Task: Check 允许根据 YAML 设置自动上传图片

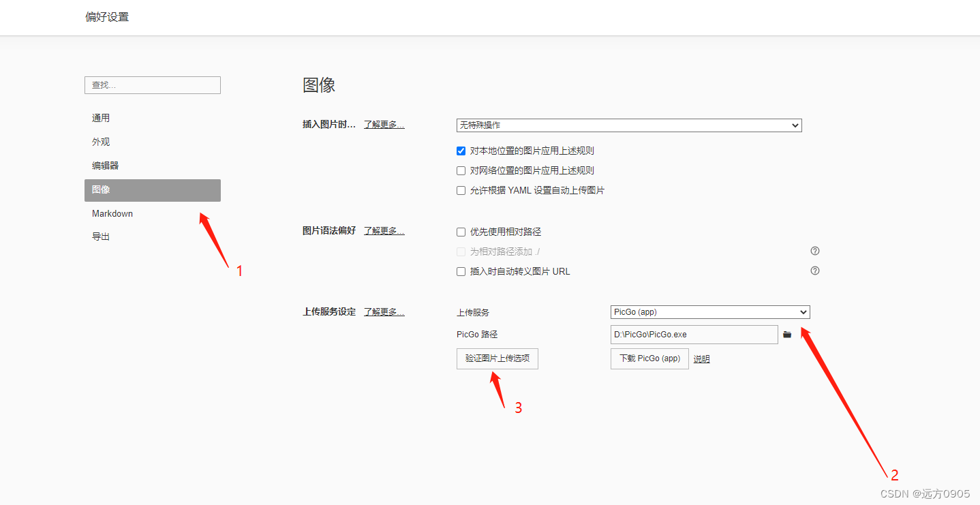Action: (x=461, y=190)
